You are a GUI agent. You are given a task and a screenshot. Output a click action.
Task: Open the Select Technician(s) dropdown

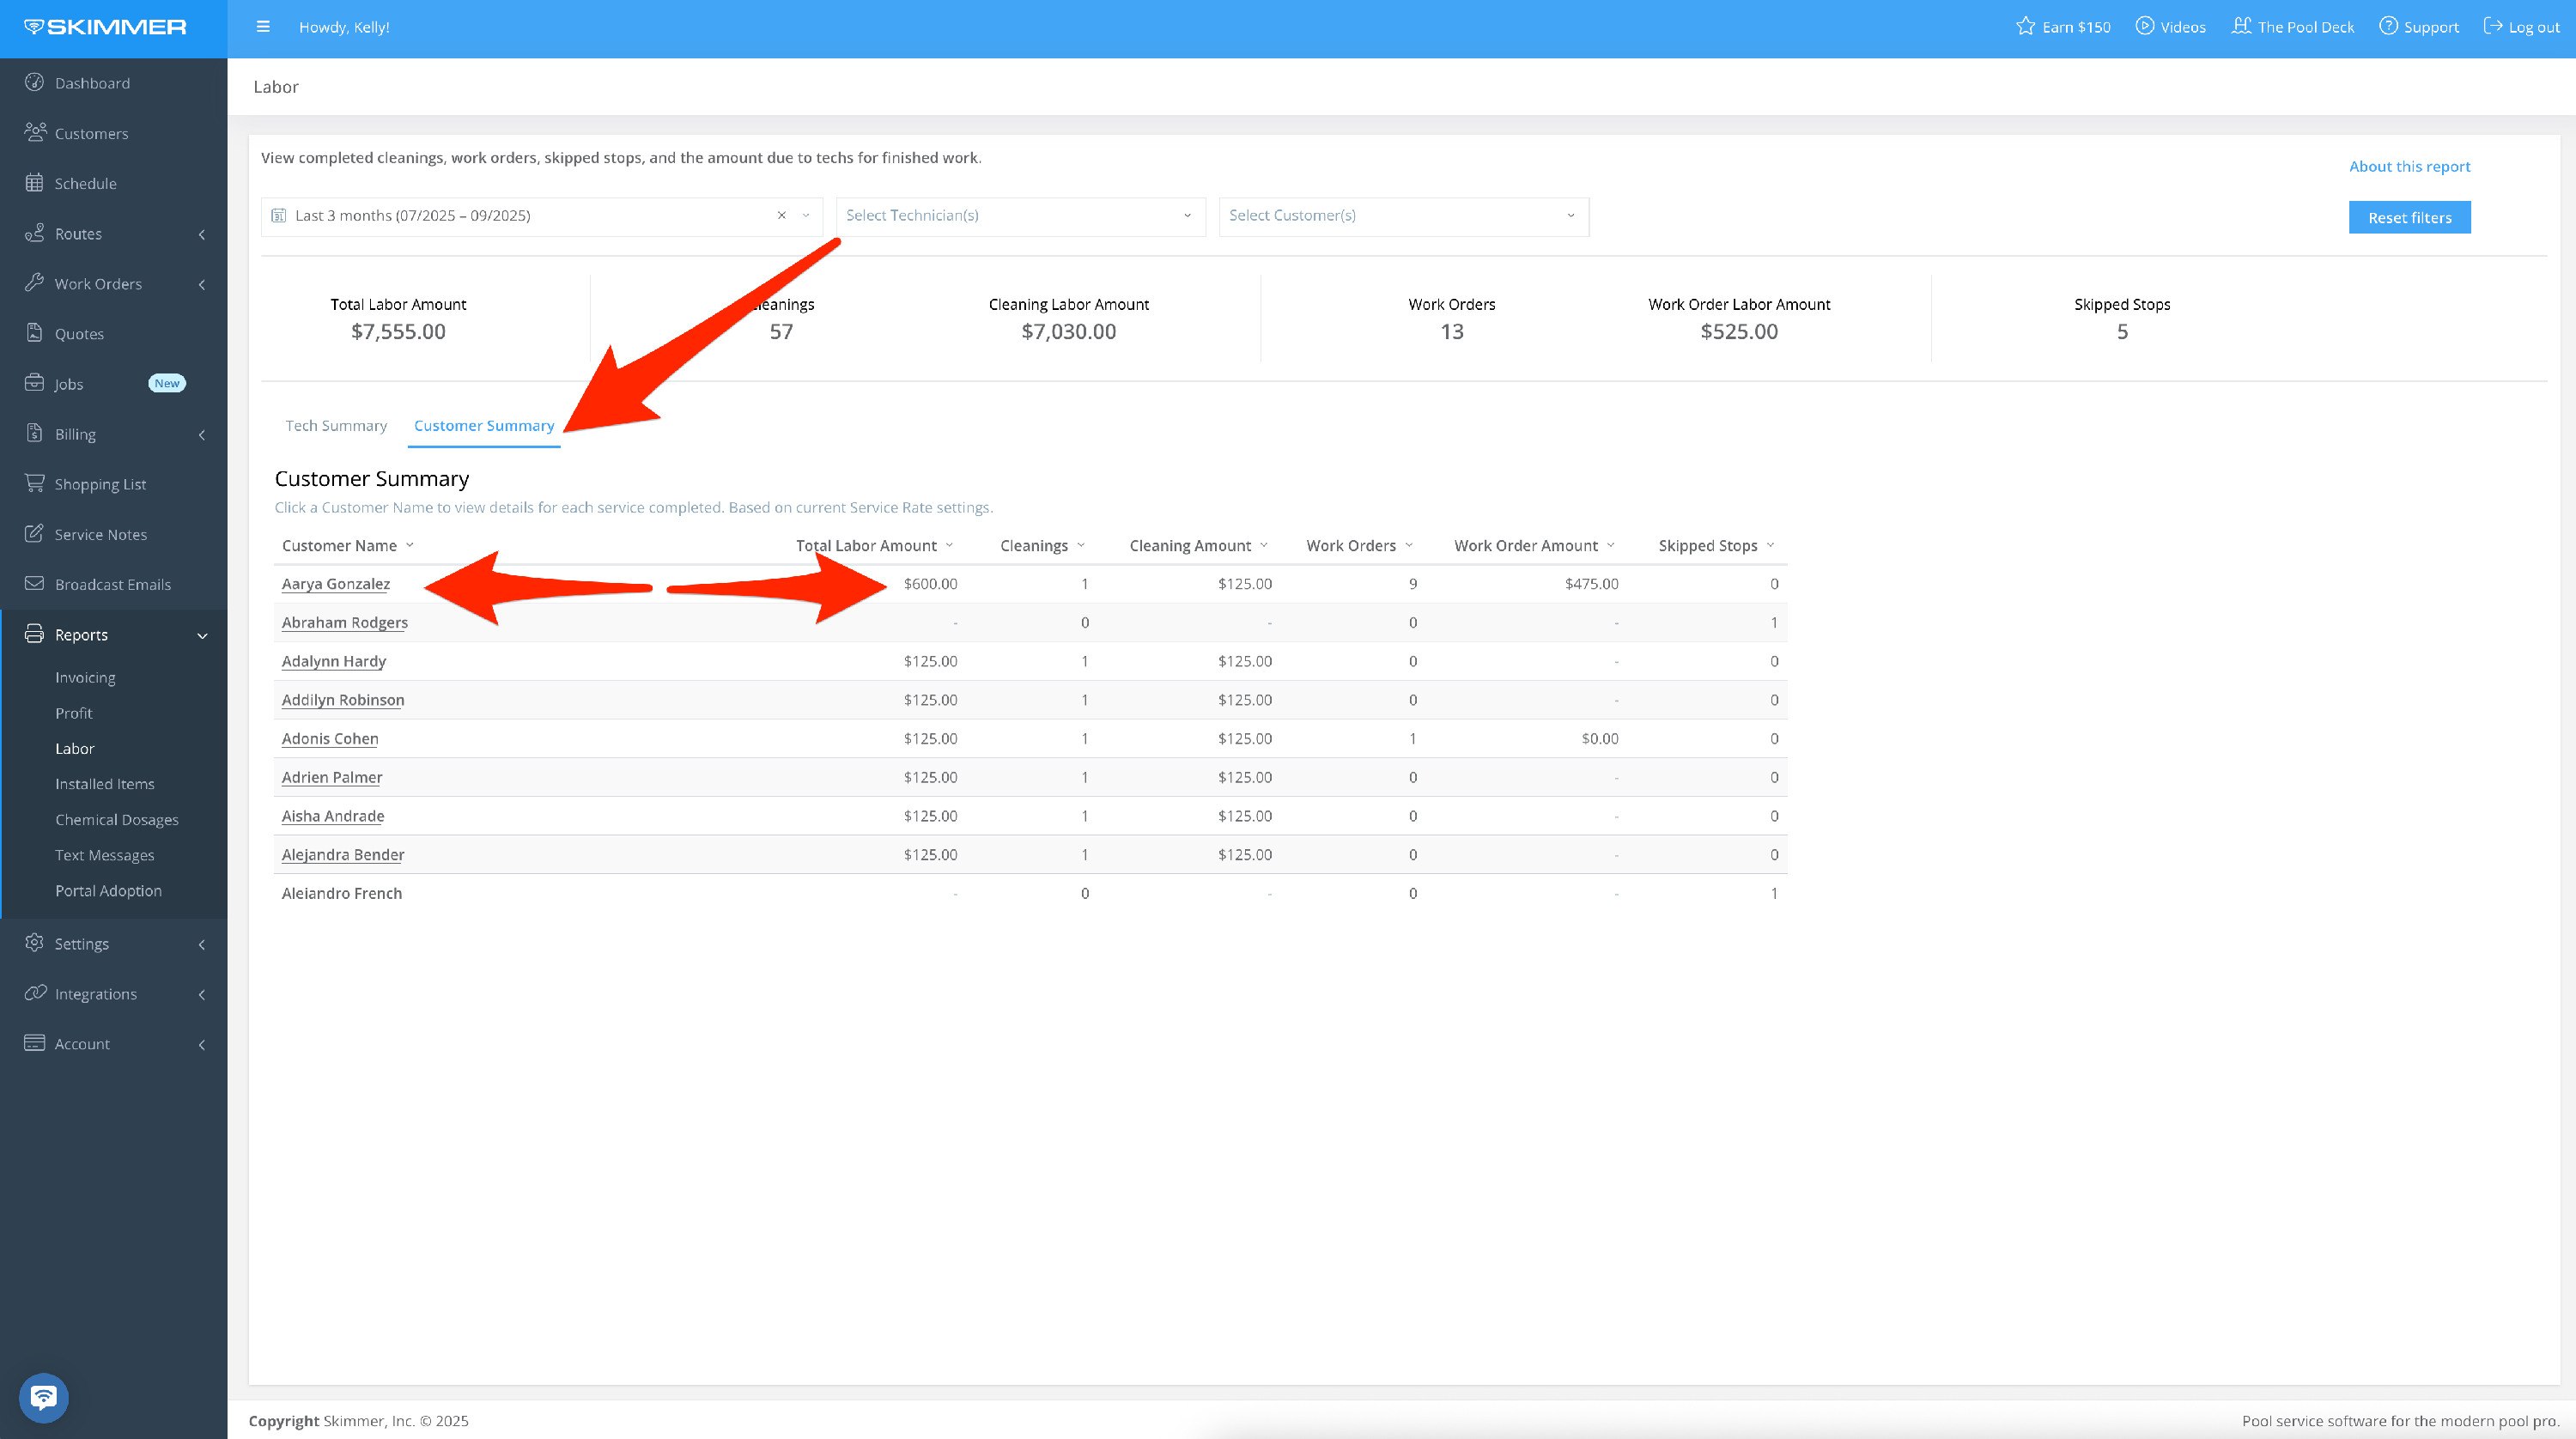tap(1020, 216)
